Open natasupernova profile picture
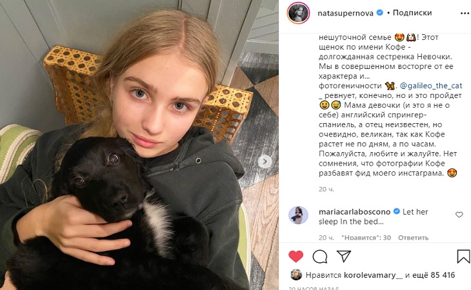The height and width of the screenshot is (290, 471). click(298, 13)
